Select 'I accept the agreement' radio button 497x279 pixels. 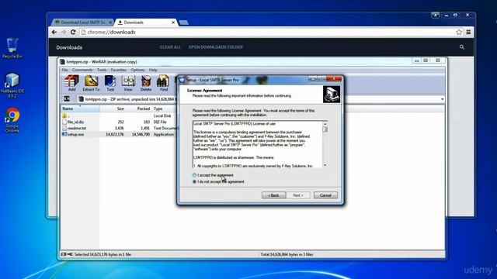[194, 175]
